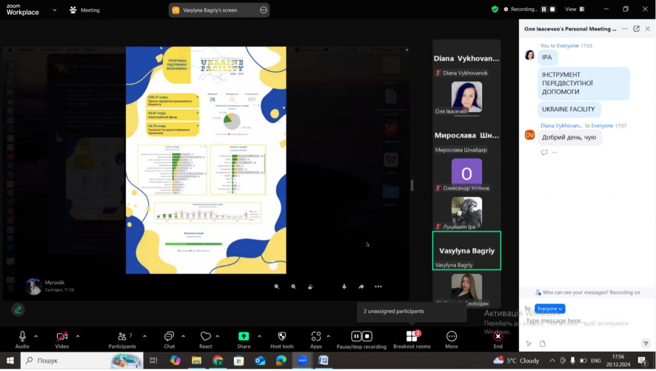
Task: Turn on the Video camera
Action: pos(62,337)
